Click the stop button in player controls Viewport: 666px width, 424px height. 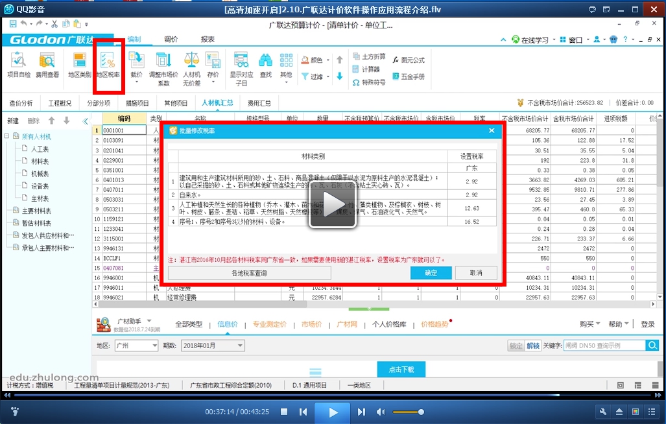pos(284,412)
